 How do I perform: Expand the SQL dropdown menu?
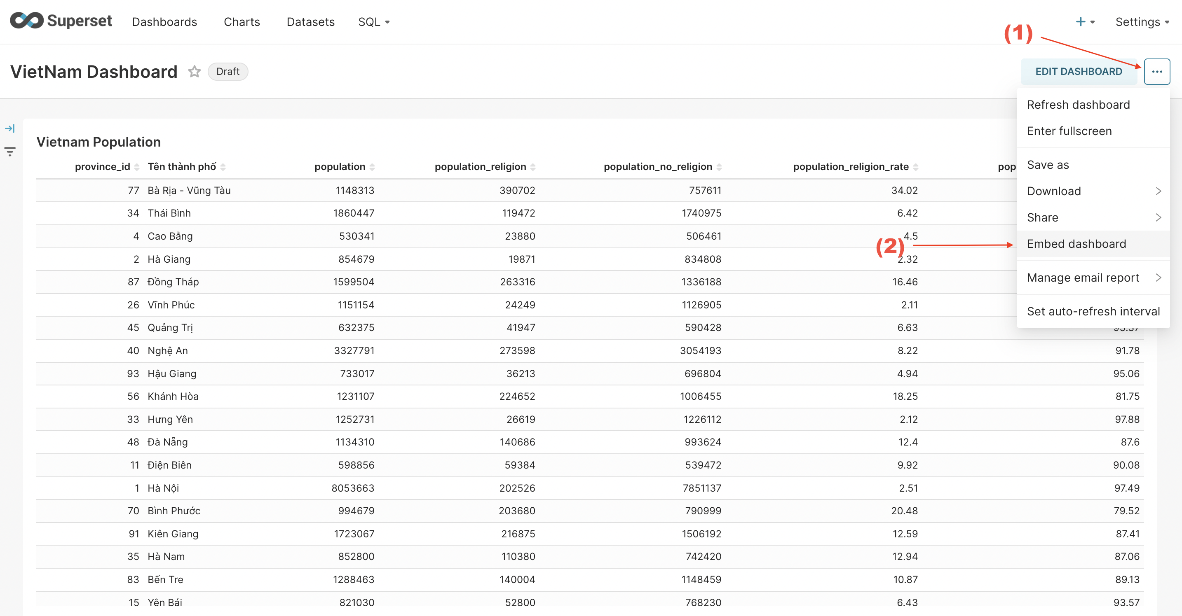click(x=374, y=21)
